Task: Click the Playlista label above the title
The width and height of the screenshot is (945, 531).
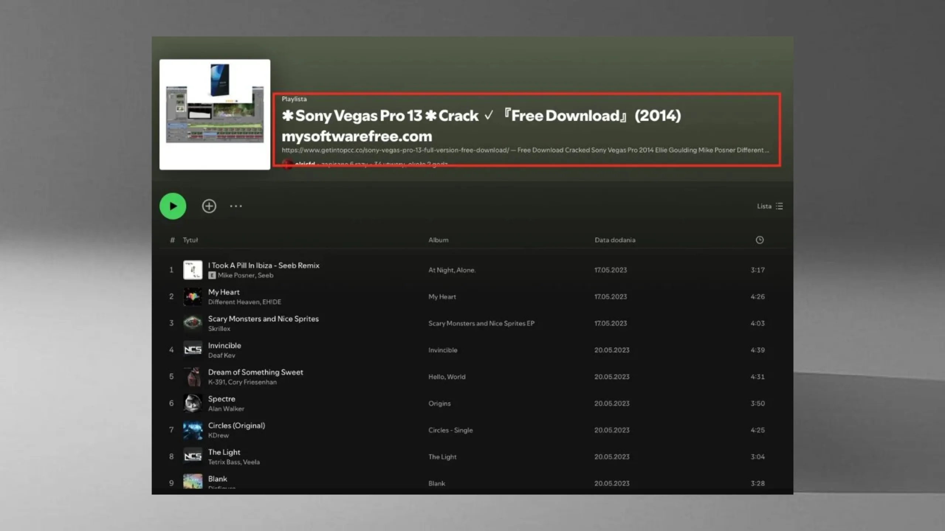Action: point(294,99)
